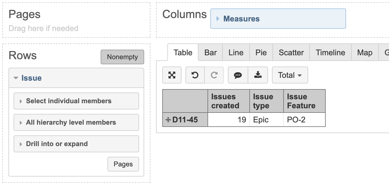
Task: Select the Scatter chart tab
Action: (291, 53)
